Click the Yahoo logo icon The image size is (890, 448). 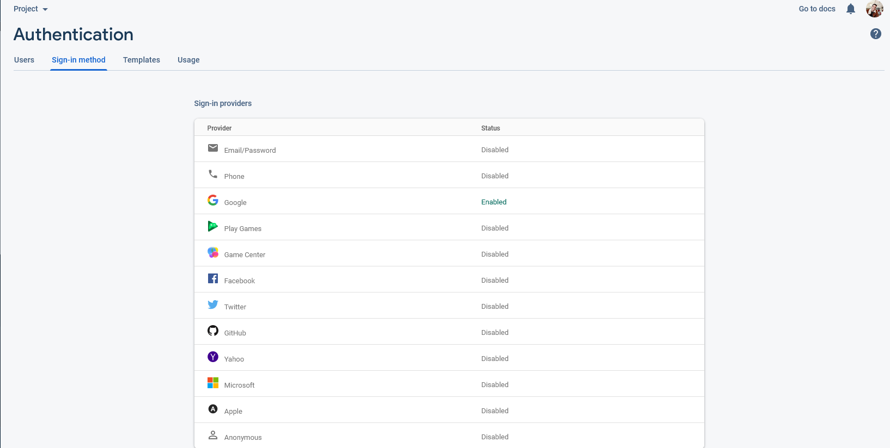(213, 357)
